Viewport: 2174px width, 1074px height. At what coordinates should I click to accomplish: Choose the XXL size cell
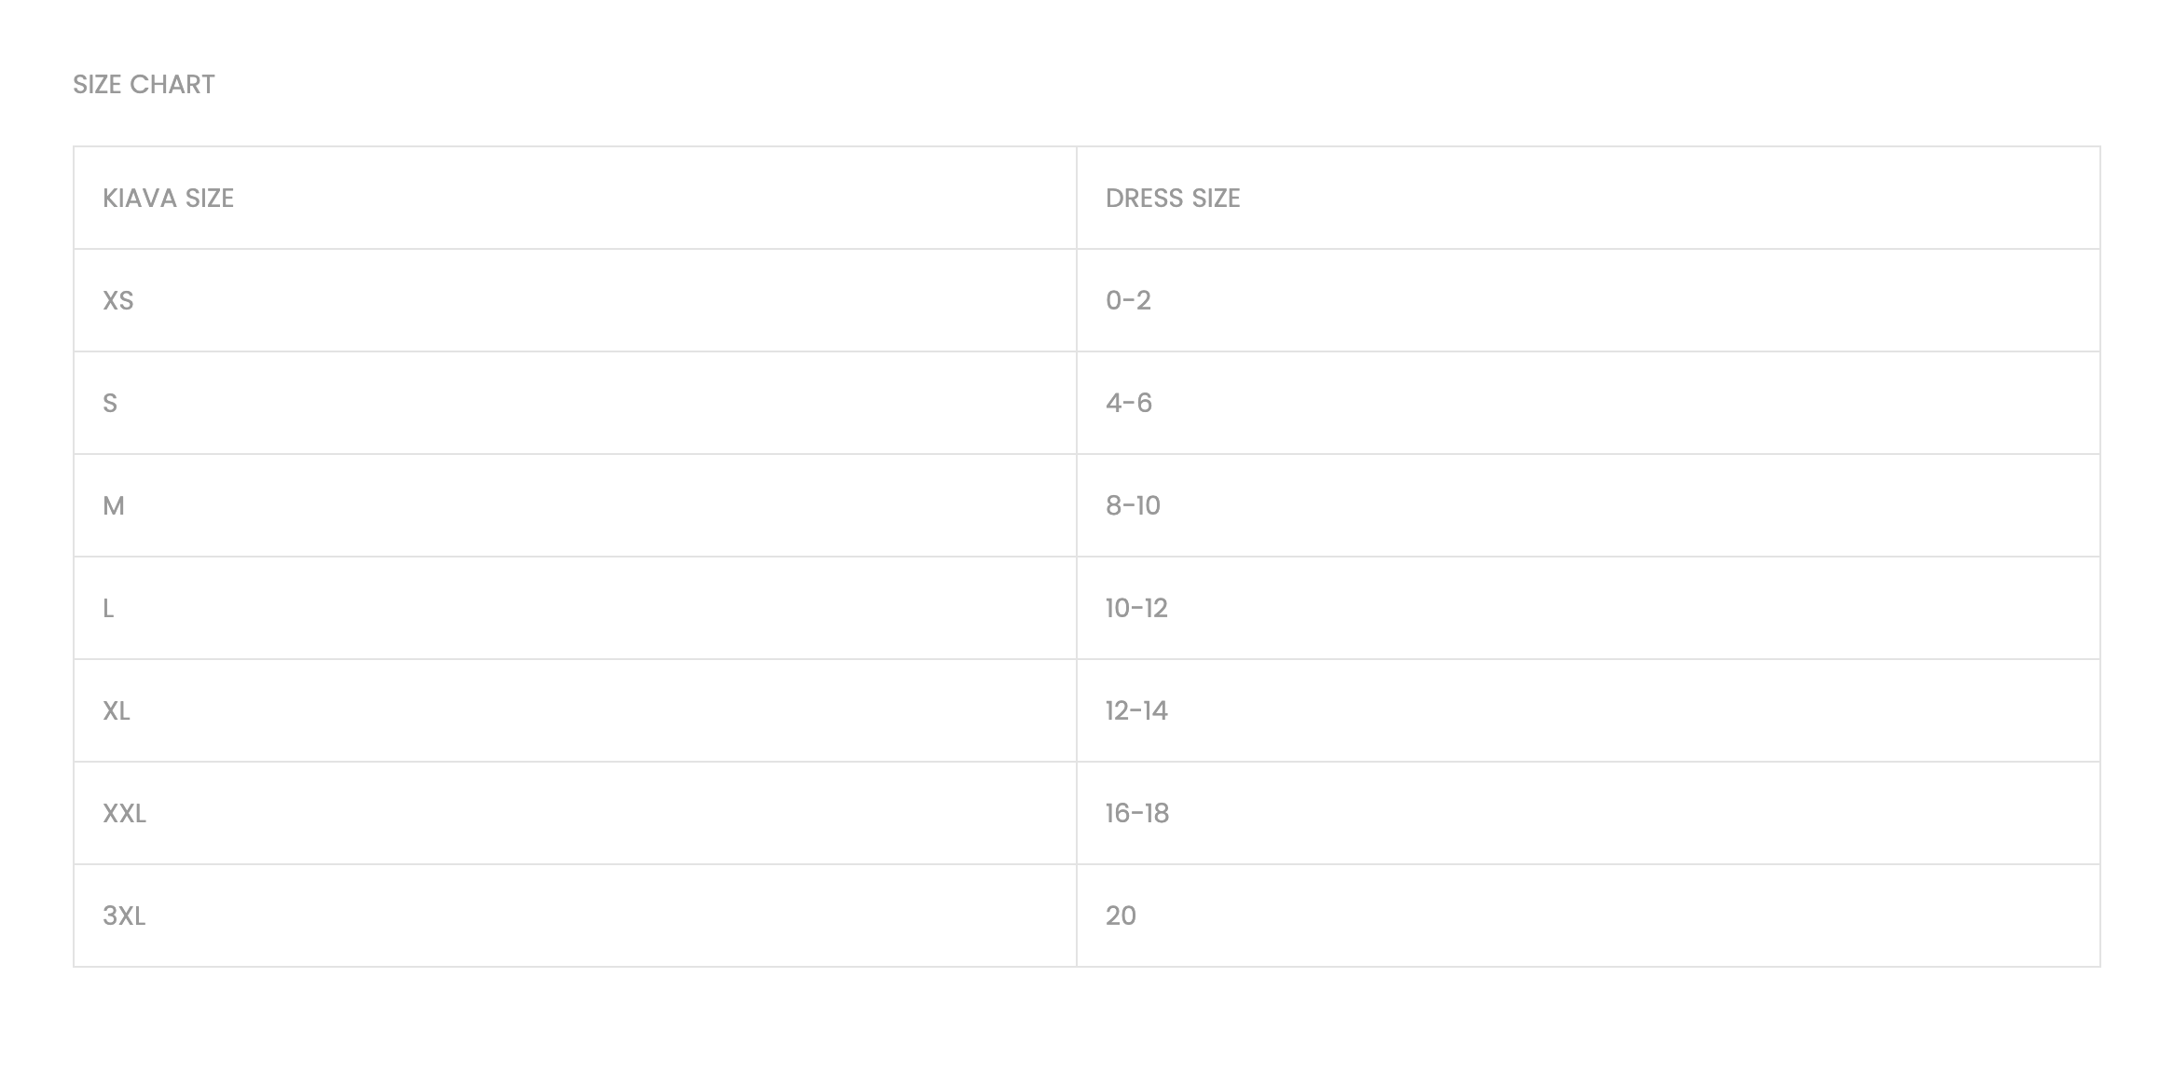[124, 814]
